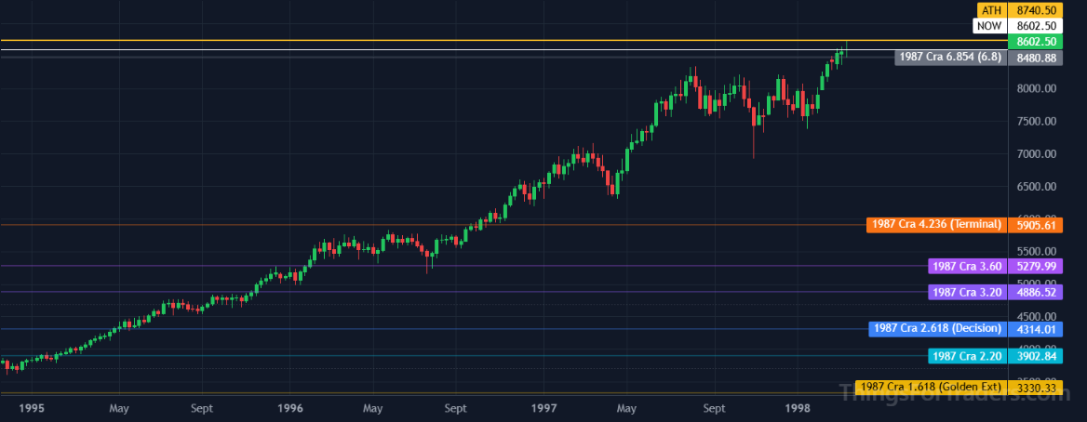
Task: Click the grey 8480.88 price tag
Action: tap(1036, 59)
